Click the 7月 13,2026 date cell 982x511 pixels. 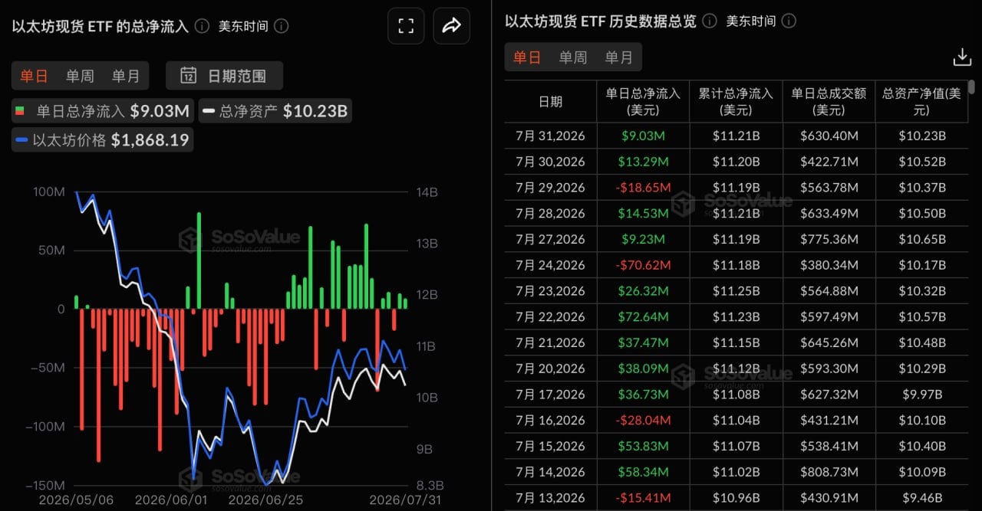[x=550, y=497]
